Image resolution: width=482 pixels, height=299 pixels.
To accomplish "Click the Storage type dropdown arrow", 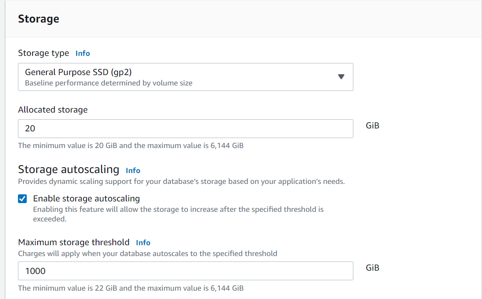I will [341, 77].
